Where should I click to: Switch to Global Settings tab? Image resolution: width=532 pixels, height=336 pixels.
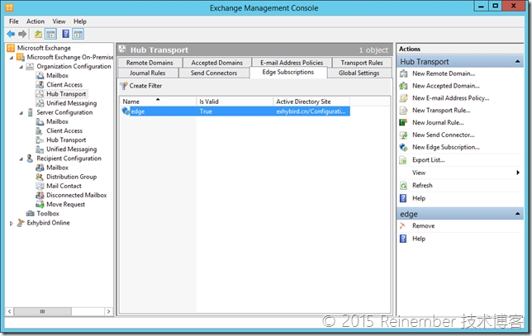tap(359, 73)
